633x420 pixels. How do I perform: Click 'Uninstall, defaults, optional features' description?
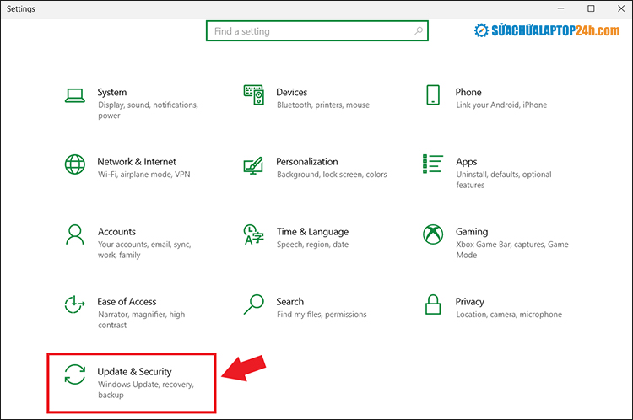point(504,180)
